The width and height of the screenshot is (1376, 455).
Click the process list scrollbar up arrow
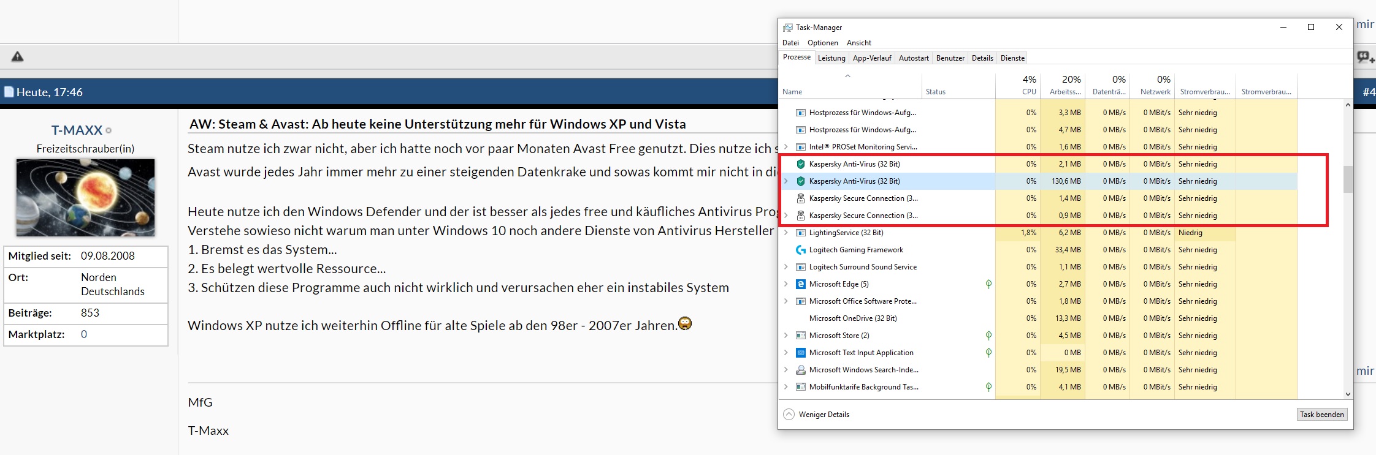(x=1348, y=105)
